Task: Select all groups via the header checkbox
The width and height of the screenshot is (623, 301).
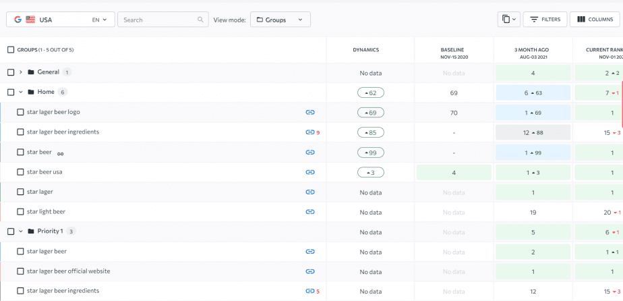Action: coord(11,50)
